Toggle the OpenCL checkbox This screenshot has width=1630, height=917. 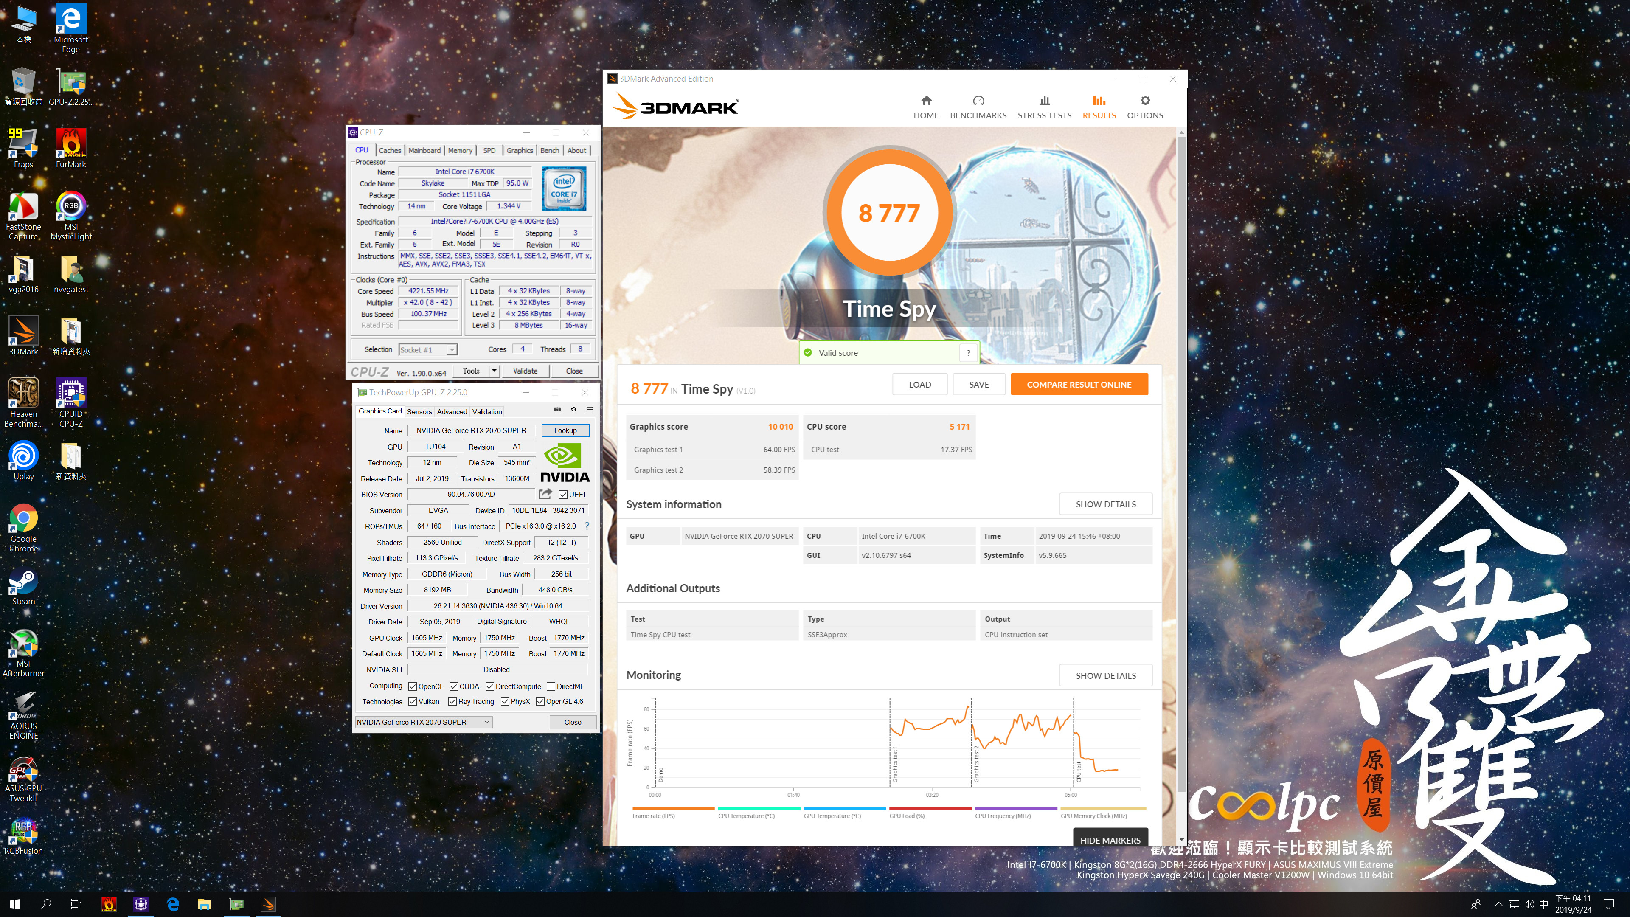pos(413,686)
